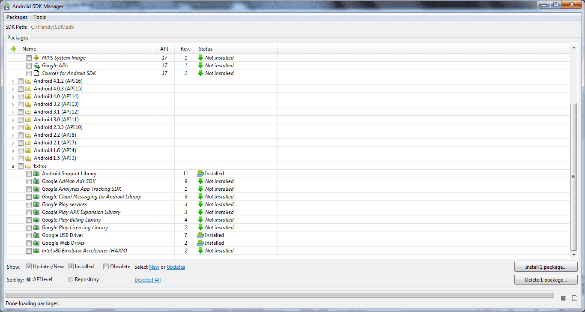Click the Not installed arrow for Google AdMob Ads SDK
Viewport: 585px width, 312px height.
pos(200,181)
